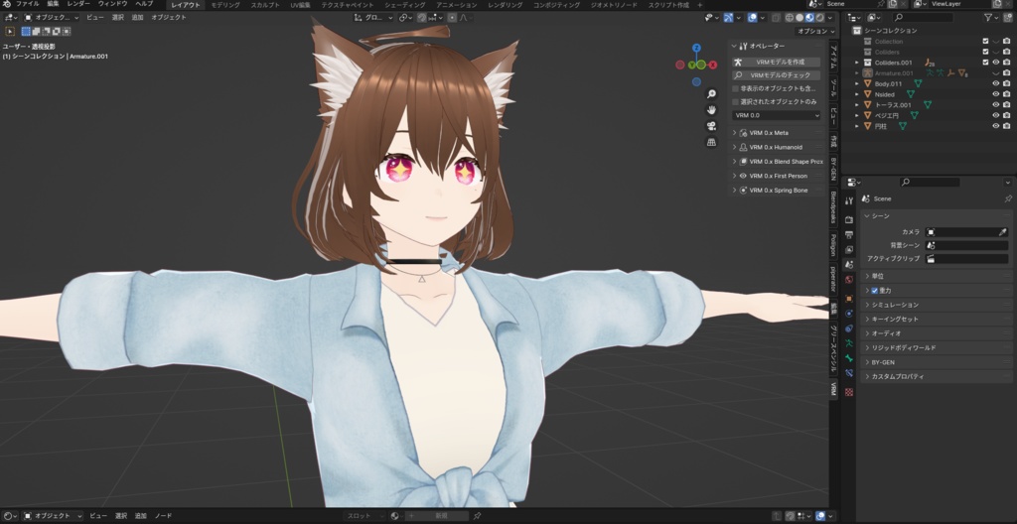Switch to モデリング workspace tab
This screenshot has width=1017, height=524.
point(225,5)
